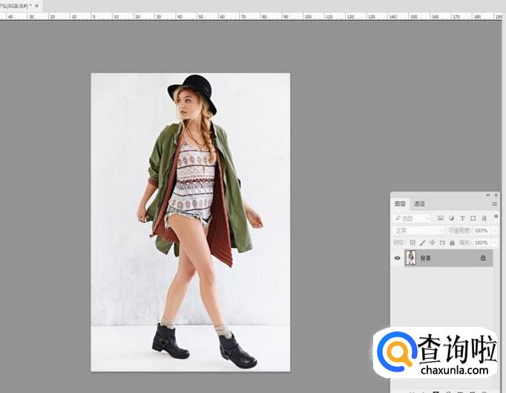The image size is (506, 393).
Task: Lock image pixels with brush icon
Action: (x=422, y=242)
